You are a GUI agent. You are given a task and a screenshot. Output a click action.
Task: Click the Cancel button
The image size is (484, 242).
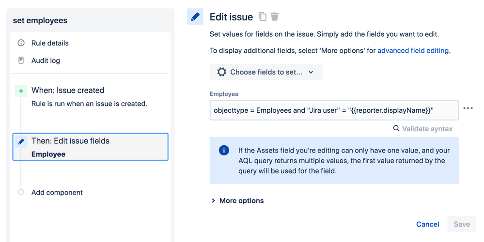(428, 224)
